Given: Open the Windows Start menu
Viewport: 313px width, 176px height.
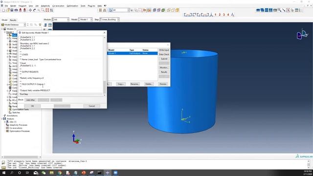Looking at the screenshot, I should (x=4, y=173).
